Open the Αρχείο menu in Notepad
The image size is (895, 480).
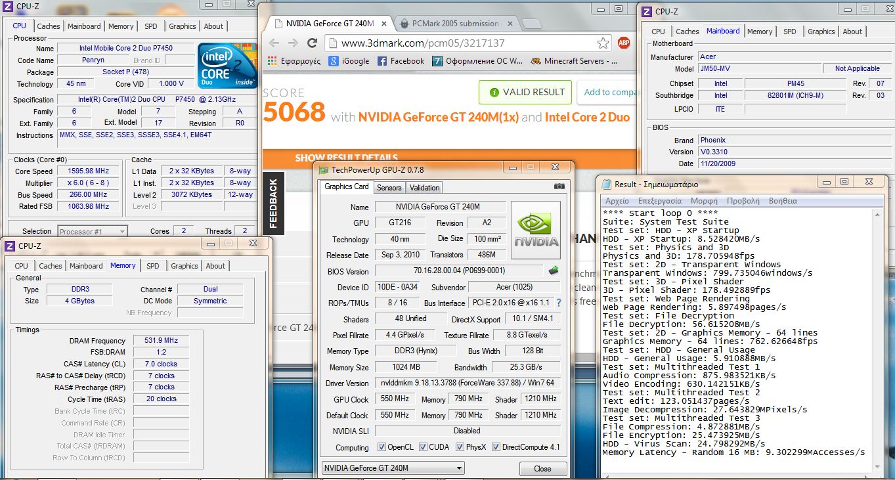pyautogui.click(x=617, y=201)
